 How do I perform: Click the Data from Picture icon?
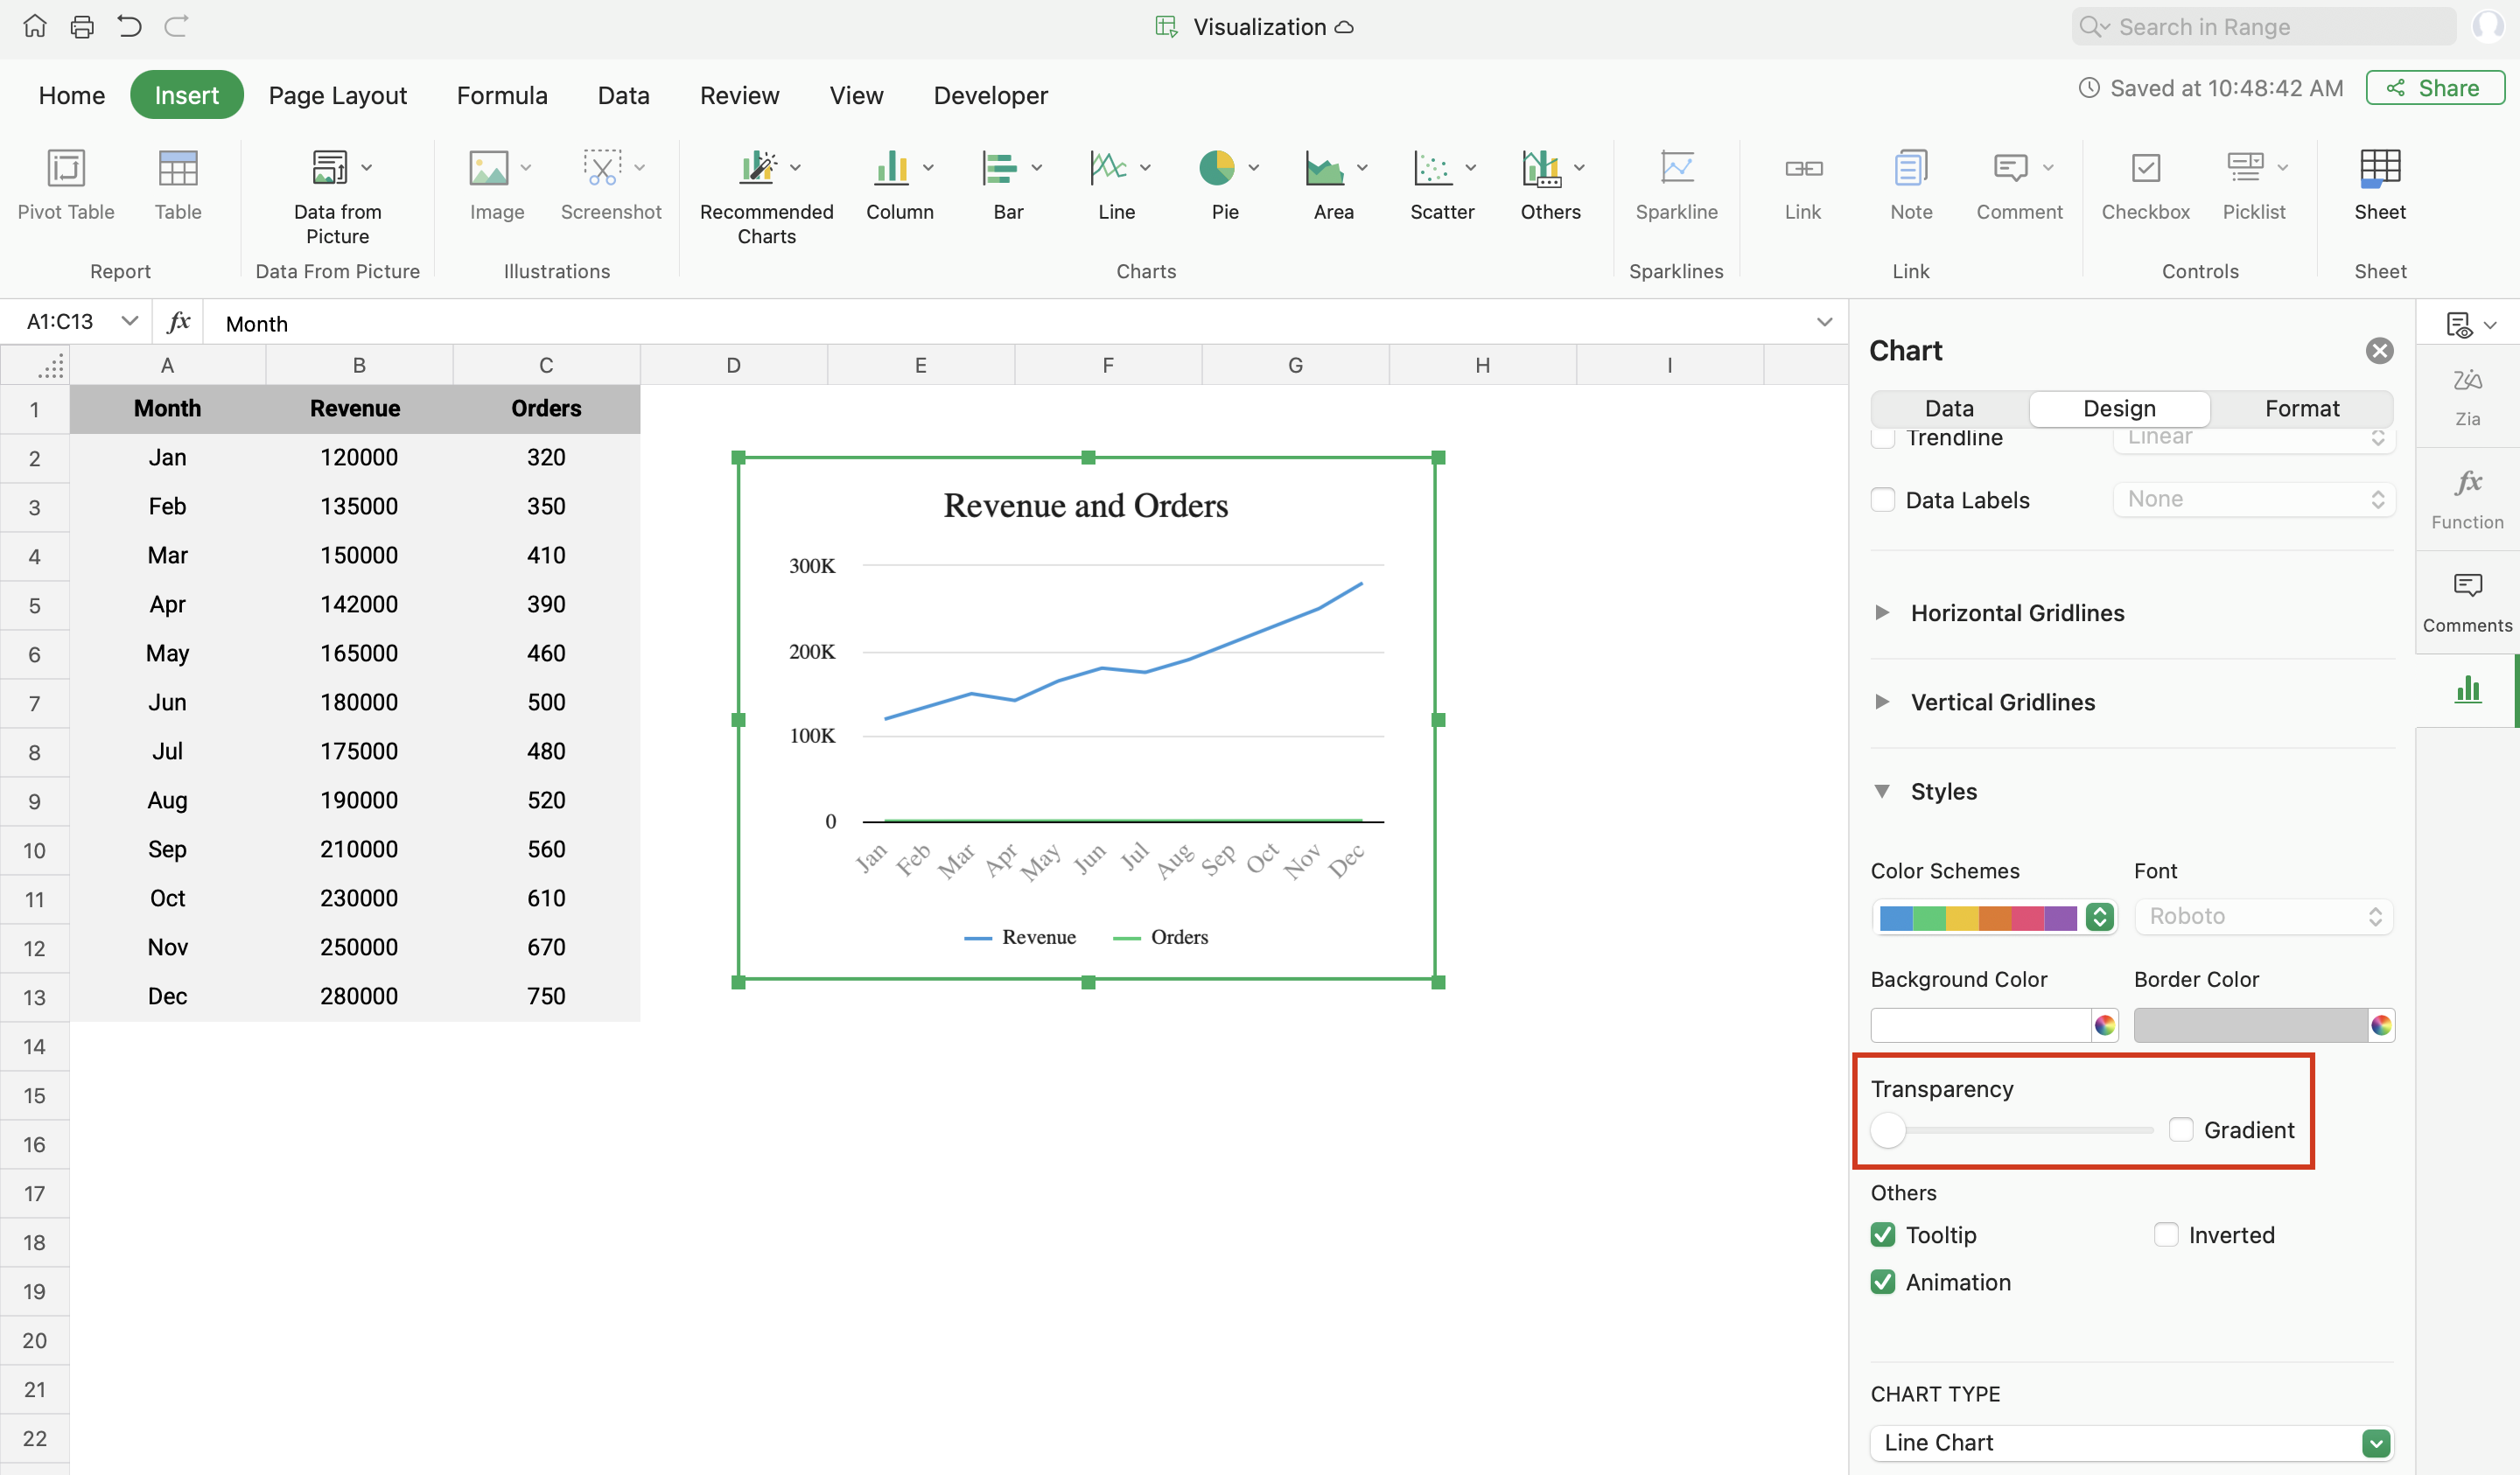[329, 169]
